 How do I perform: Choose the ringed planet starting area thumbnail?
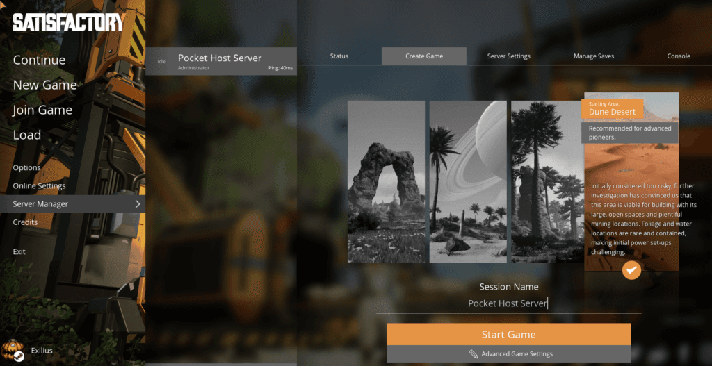pos(468,182)
